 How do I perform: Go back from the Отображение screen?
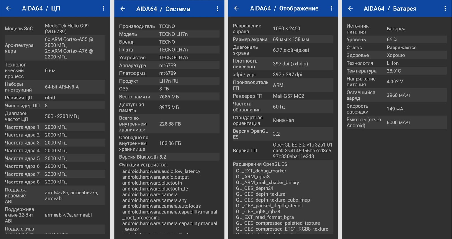[237, 8]
